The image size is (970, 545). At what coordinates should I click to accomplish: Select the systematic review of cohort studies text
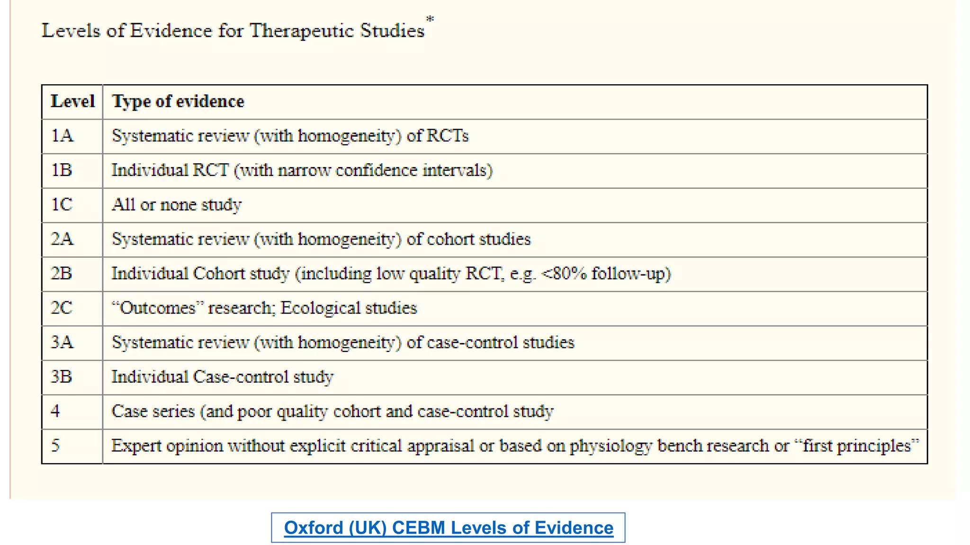(321, 239)
